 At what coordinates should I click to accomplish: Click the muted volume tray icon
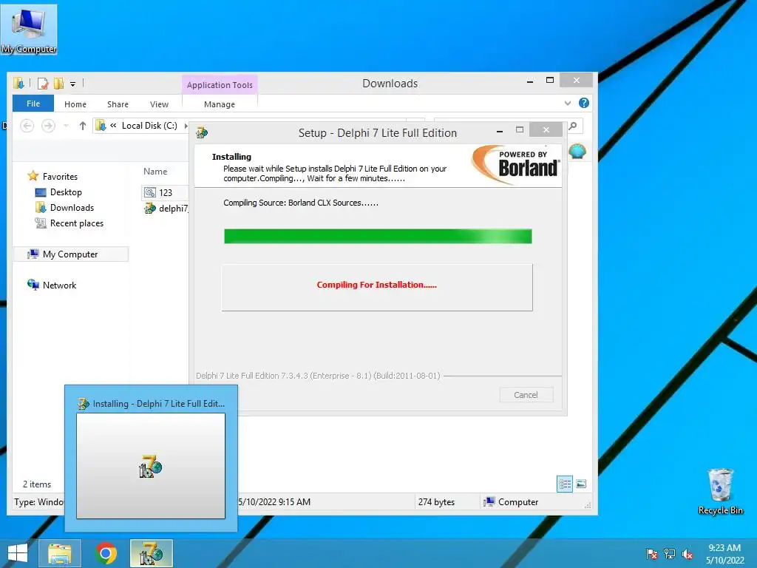[688, 553]
